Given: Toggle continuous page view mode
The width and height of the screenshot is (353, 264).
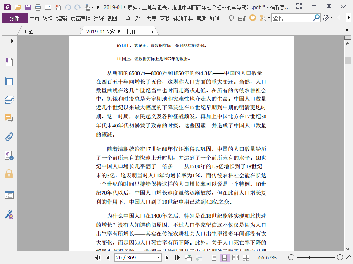Looking at the screenshot, I should coord(225,258).
